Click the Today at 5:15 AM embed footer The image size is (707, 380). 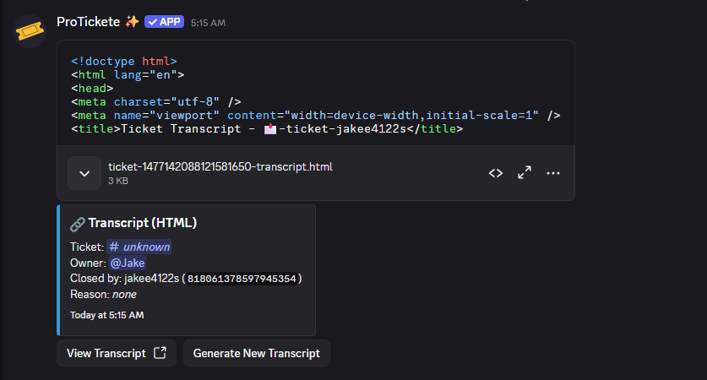(x=106, y=315)
